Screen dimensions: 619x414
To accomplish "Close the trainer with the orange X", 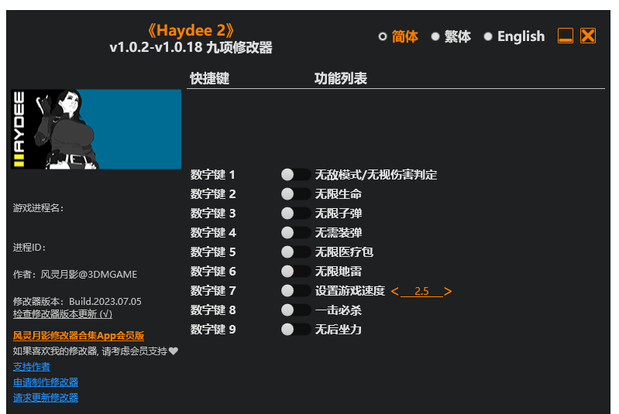I will 588,36.
